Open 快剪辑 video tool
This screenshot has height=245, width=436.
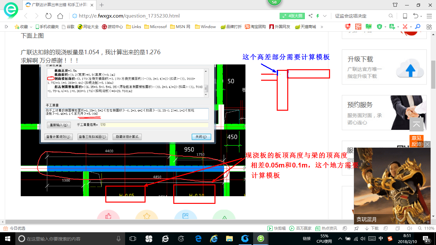(x=276, y=228)
